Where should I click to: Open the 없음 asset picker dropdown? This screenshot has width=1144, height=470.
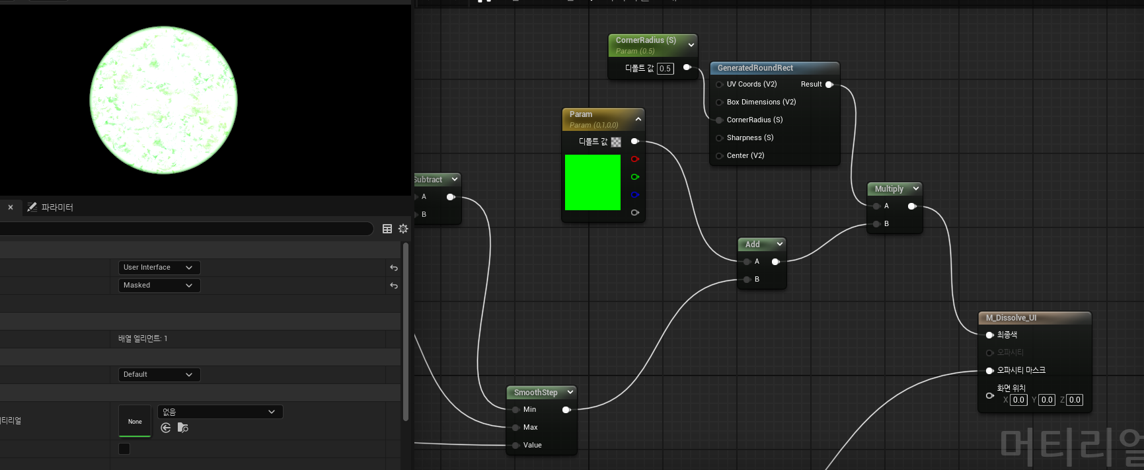coord(220,412)
